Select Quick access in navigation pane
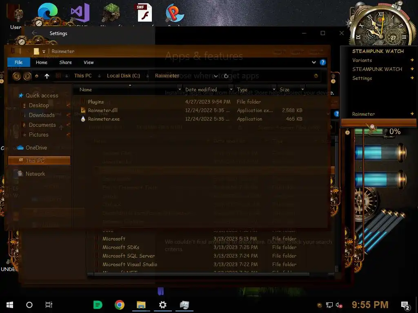The width and height of the screenshot is (418, 313). coord(42,95)
